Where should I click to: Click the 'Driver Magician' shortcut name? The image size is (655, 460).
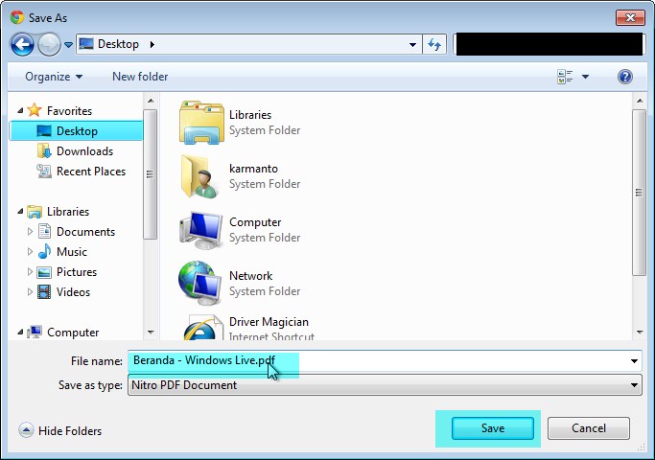(x=269, y=322)
